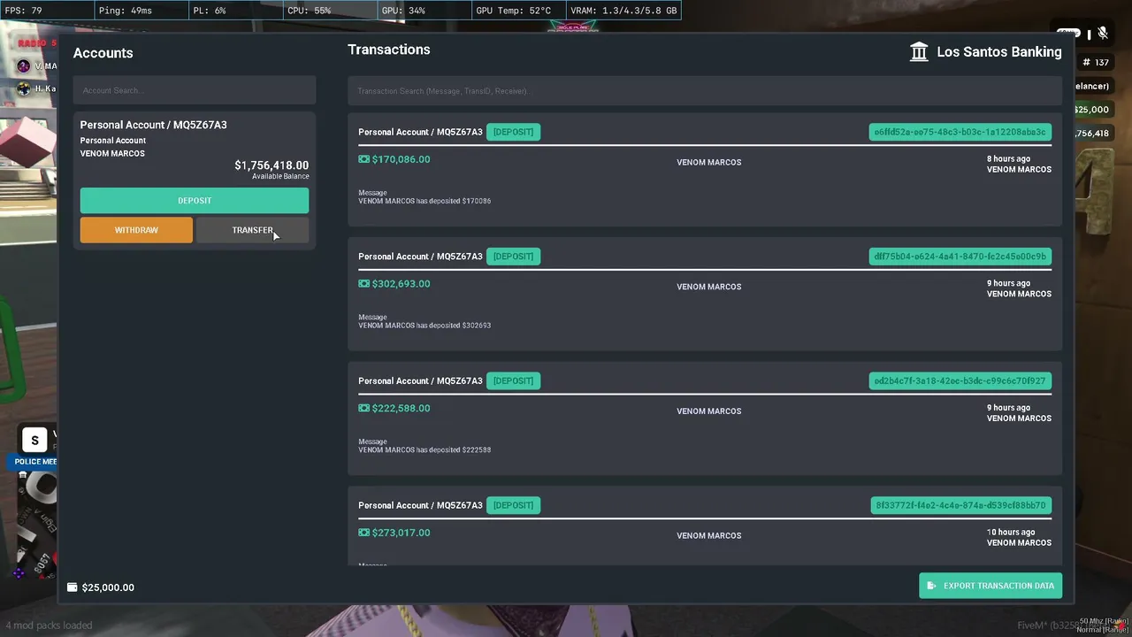
Task: Copy transaction ID of the $222,588.00 deposit
Action: point(960,381)
